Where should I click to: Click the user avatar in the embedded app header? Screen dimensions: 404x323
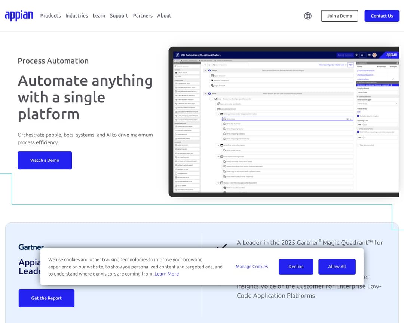click(374, 55)
